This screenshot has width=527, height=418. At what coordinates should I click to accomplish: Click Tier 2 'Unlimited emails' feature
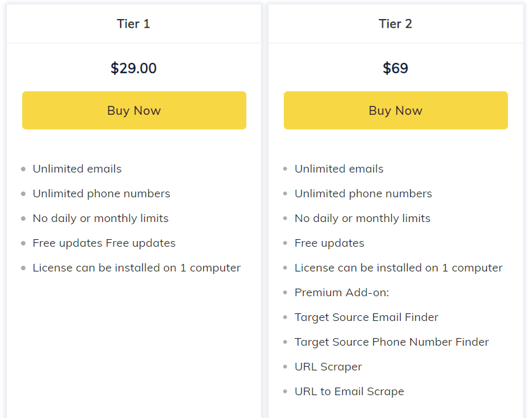[x=339, y=169]
